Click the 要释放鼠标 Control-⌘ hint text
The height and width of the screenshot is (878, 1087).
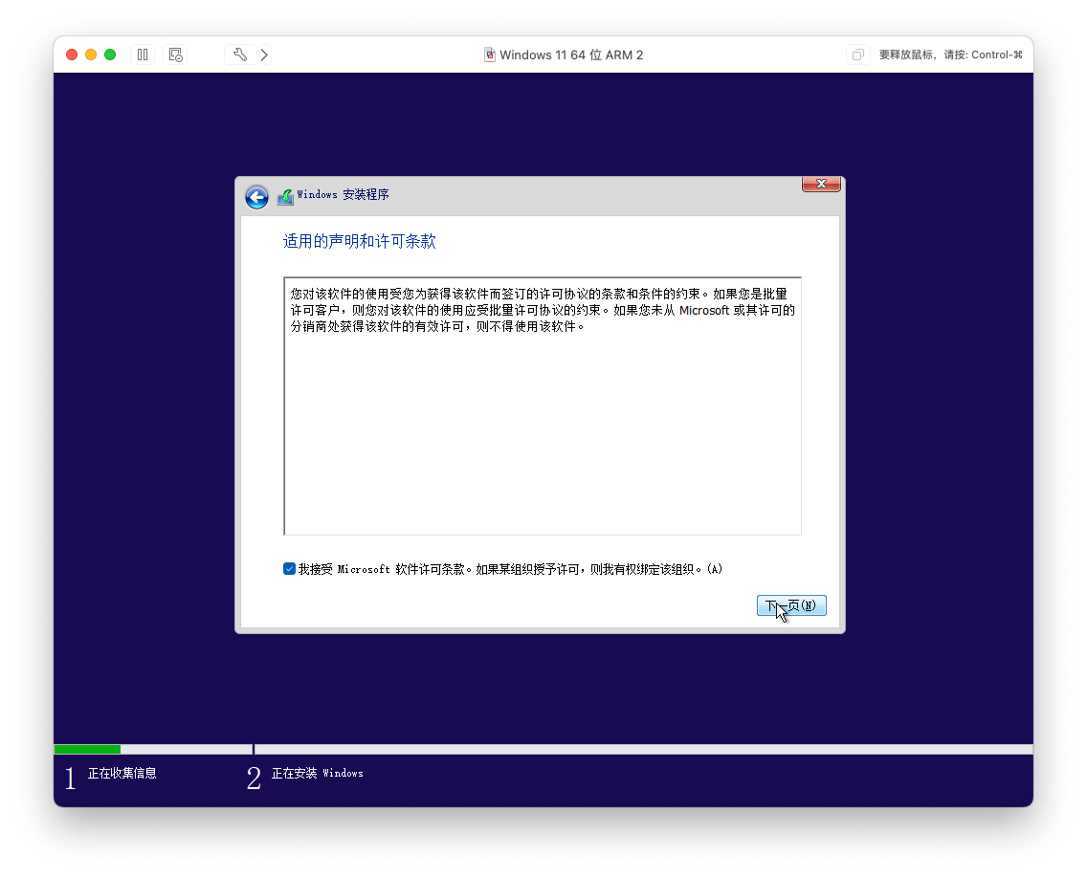pyautogui.click(x=950, y=55)
